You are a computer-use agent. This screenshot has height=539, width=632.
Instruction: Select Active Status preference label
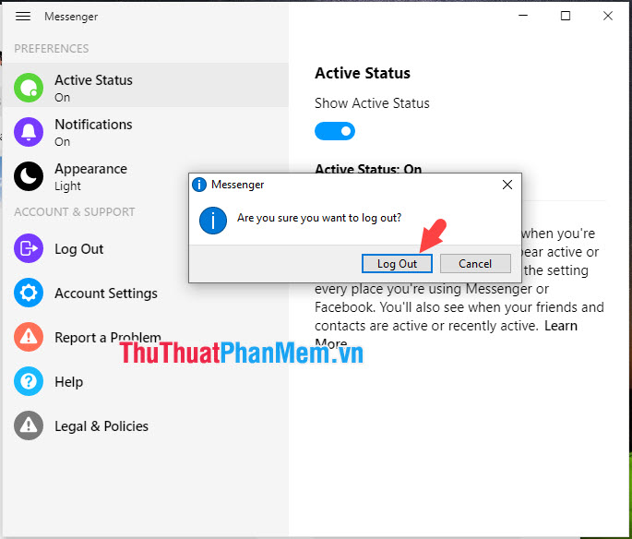(93, 80)
